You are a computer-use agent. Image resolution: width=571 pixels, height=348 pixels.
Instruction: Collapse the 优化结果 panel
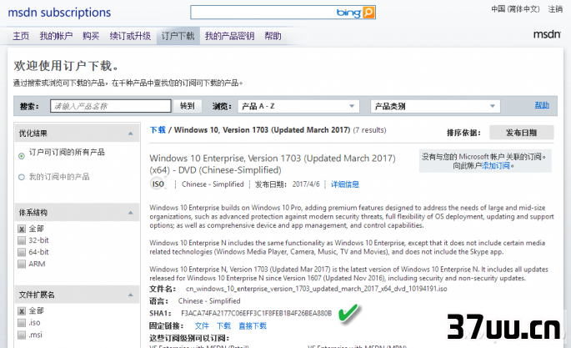tap(131, 134)
